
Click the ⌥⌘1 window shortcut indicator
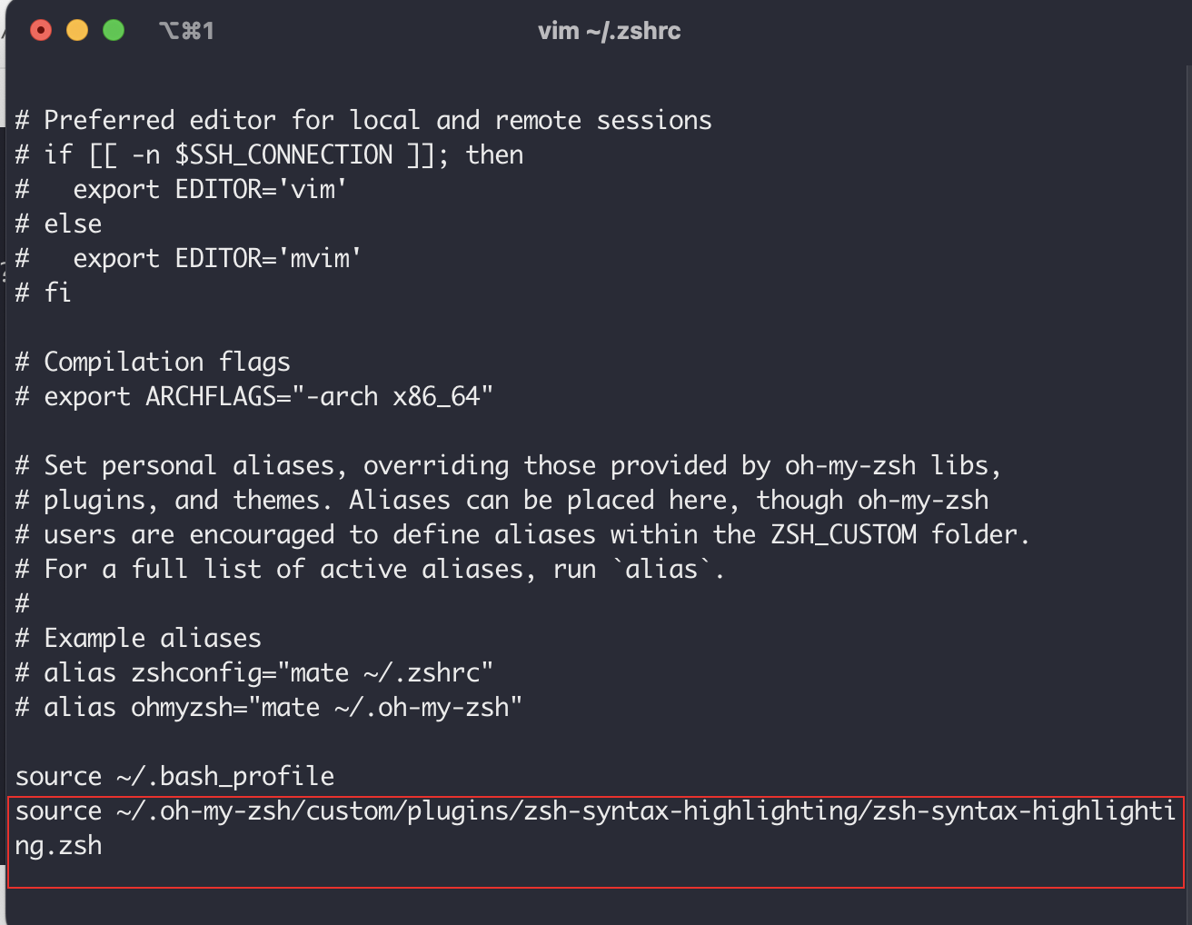coord(185,32)
